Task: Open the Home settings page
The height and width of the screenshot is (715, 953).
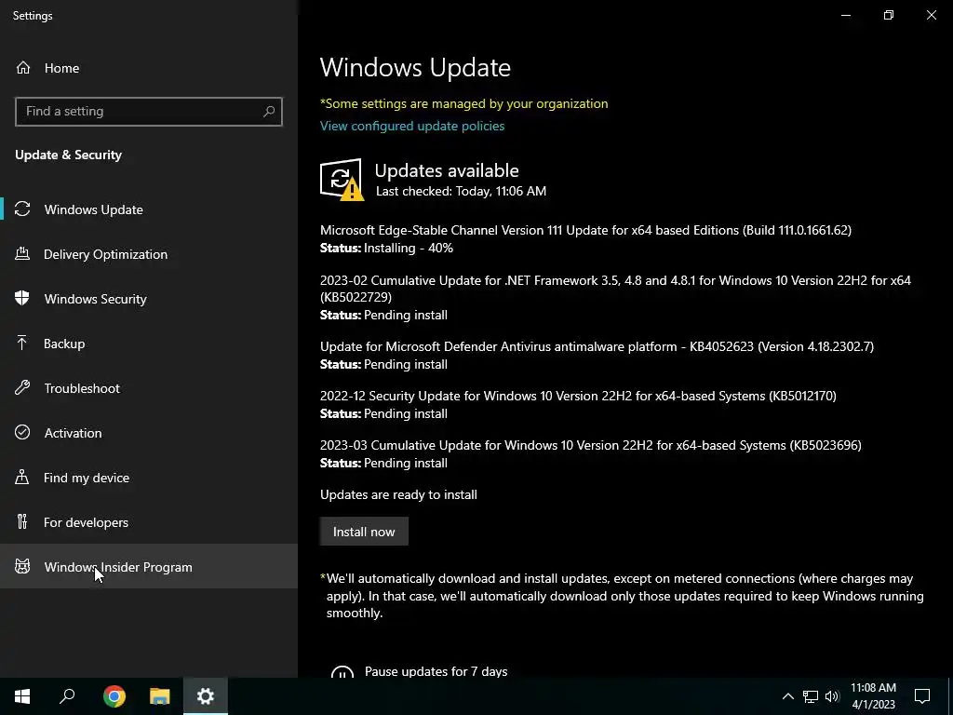Action: [x=149, y=67]
